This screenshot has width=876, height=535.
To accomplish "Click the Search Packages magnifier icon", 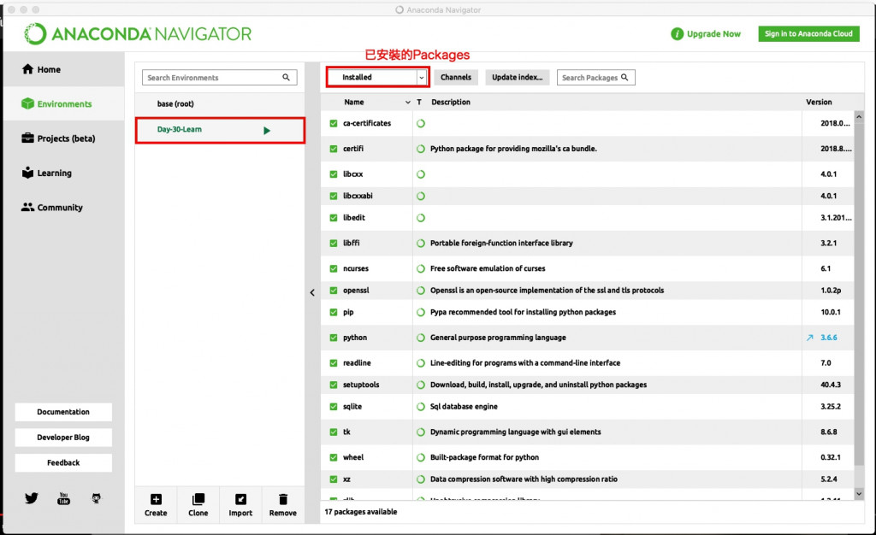I will pyautogui.click(x=624, y=78).
